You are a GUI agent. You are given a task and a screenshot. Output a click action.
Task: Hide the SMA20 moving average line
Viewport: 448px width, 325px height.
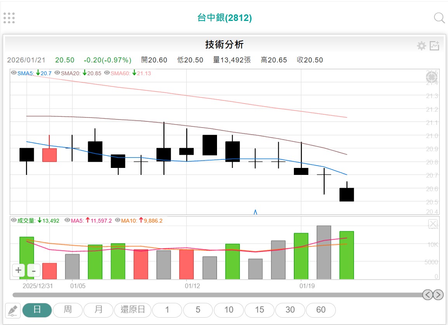coord(57,73)
